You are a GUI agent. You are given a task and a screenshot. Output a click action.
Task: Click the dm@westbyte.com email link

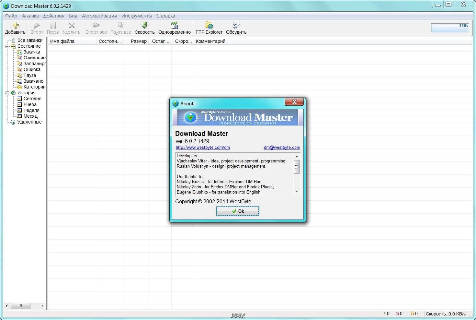coord(282,147)
